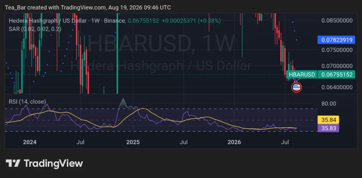Click the green last price label 0.06755152
The width and height of the screenshot is (362, 178).
[336, 75]
